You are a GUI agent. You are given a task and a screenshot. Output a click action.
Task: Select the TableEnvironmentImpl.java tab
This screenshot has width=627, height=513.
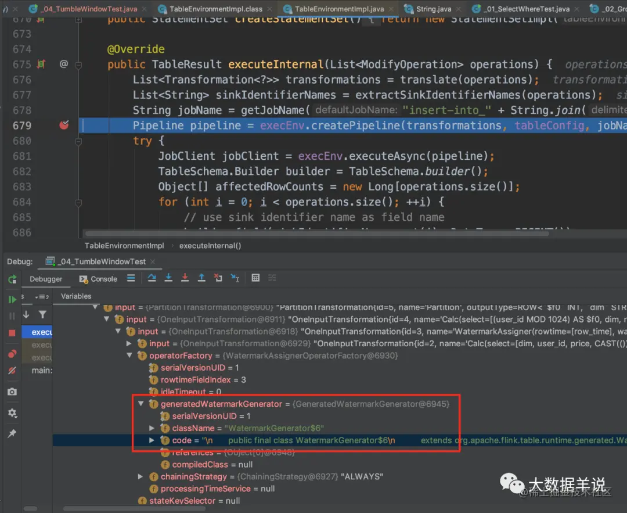(x=340, y=9)
